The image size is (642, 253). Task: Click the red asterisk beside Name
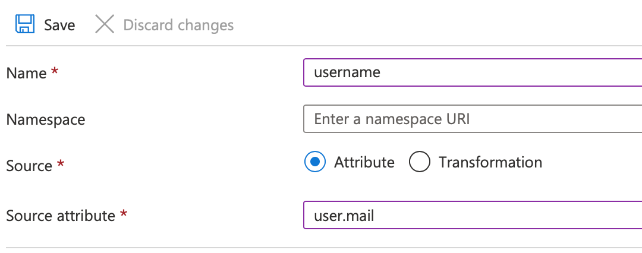coord(55,71)
